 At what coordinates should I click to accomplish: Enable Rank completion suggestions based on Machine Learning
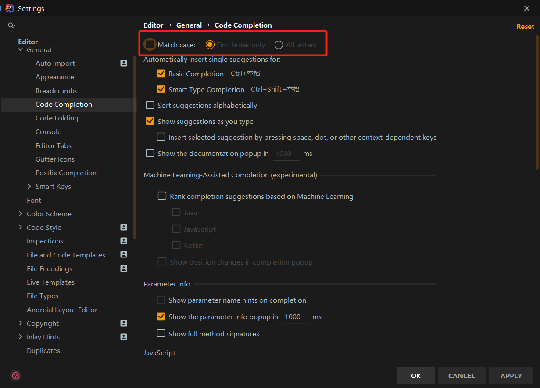tap(162, 196)
